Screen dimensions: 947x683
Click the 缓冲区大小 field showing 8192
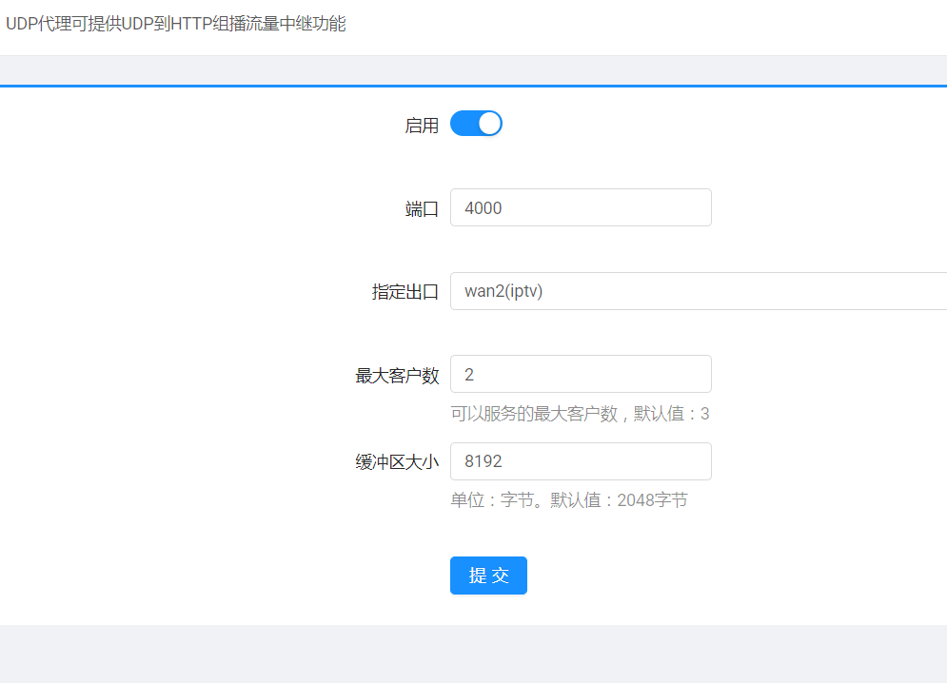click(x=581, y=461)
